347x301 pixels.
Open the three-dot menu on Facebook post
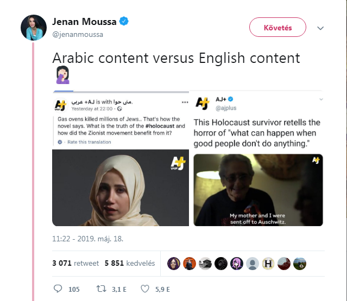pos(185,102)
